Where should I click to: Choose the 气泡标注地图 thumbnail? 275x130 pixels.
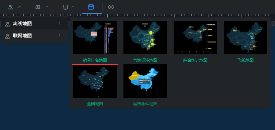[145, 38]
